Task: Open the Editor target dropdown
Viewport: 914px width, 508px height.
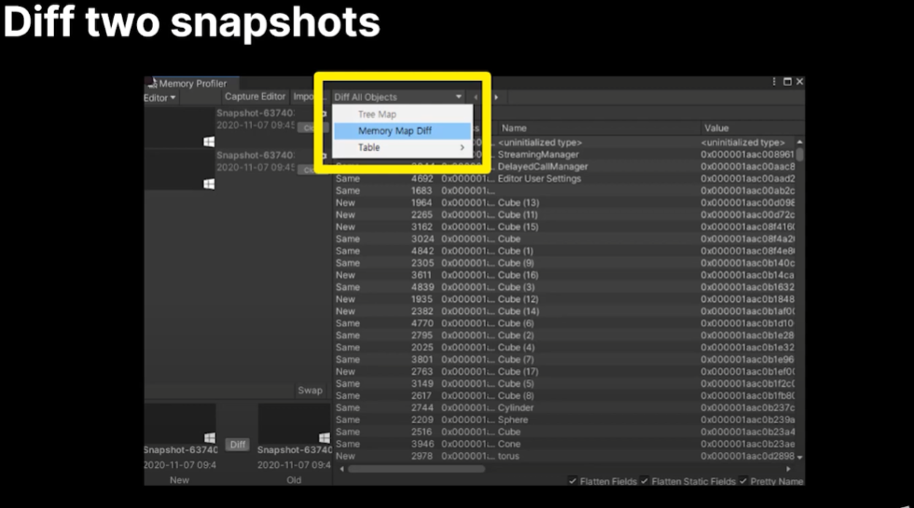Action: 159,98
